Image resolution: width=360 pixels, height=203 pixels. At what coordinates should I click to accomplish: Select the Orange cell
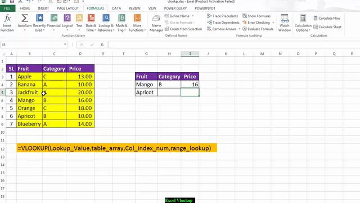pos(29,108)
